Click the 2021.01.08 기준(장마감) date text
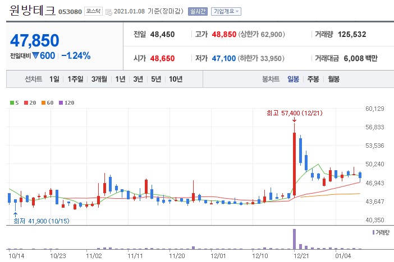Viewport: 394px width, 262px height. coord(149,11)
